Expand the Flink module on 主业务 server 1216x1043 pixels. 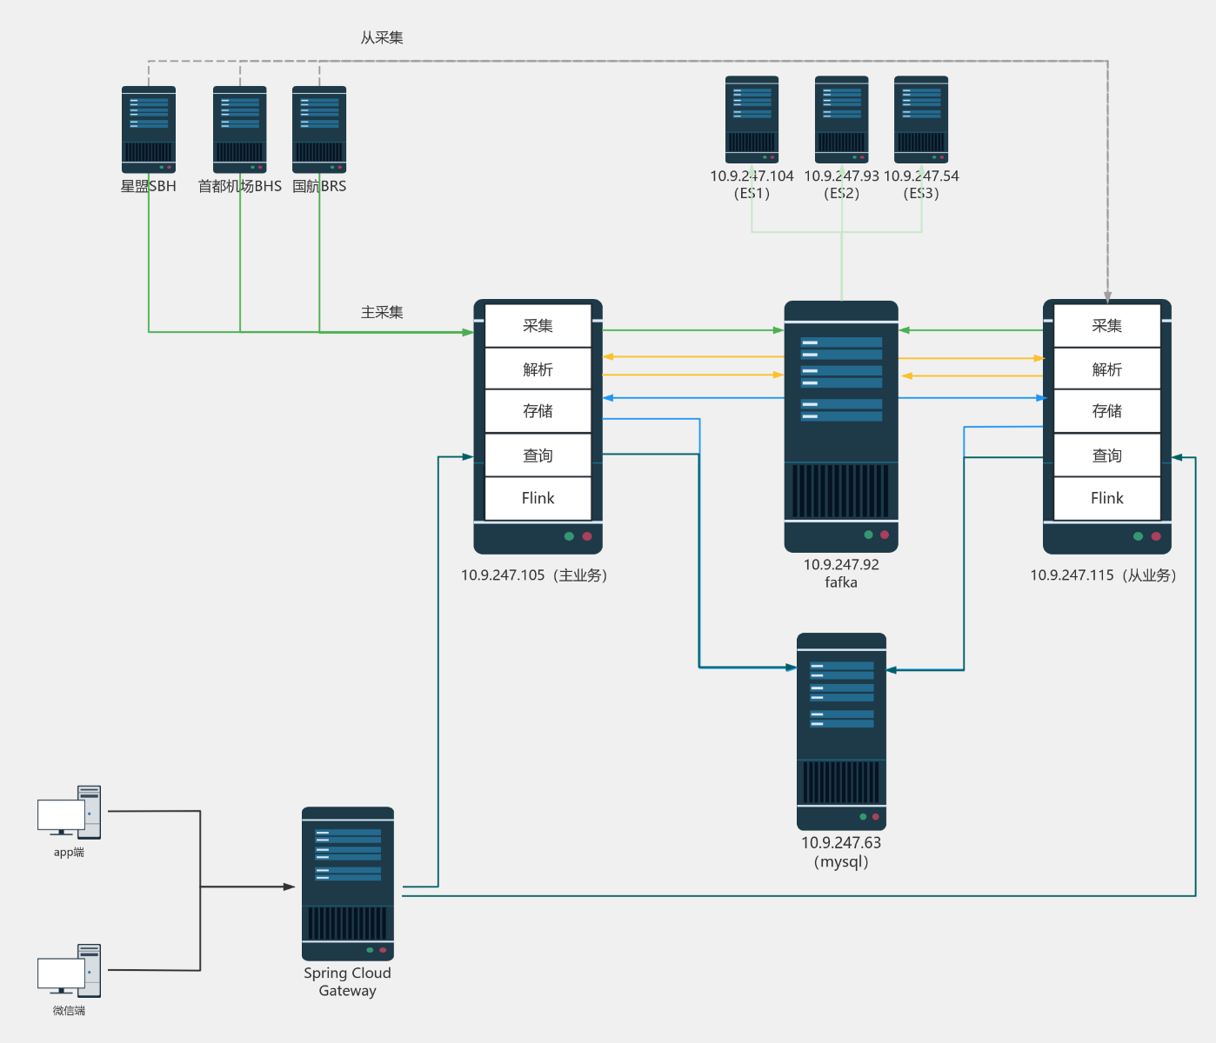point(538,497)
